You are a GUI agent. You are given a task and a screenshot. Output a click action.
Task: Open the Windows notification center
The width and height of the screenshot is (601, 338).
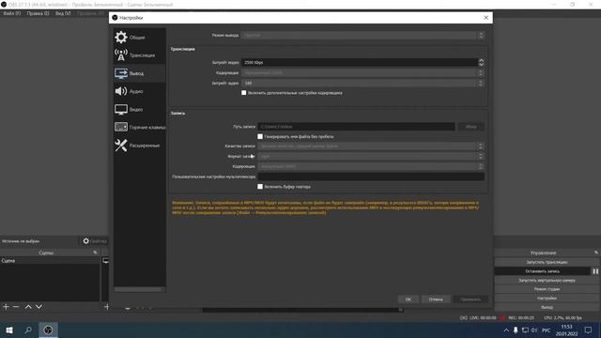588,330
